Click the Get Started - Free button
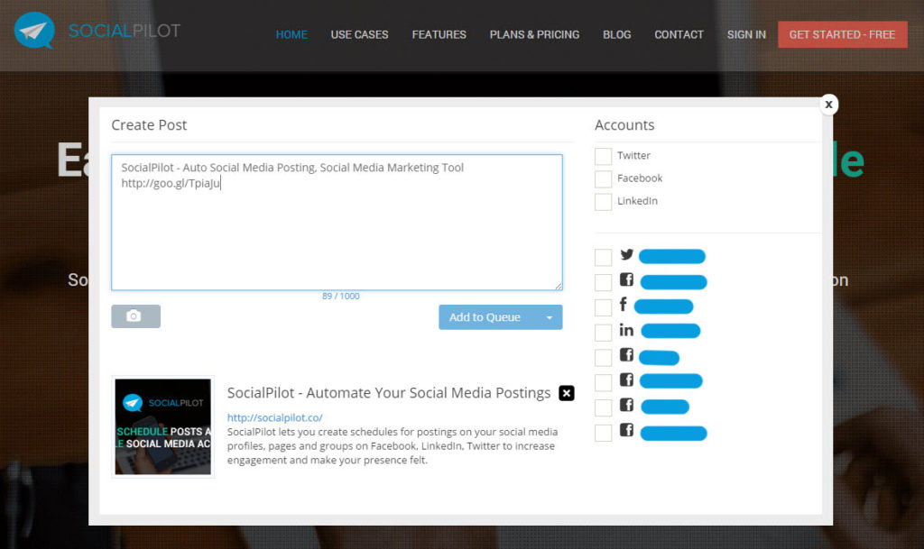 842,33
